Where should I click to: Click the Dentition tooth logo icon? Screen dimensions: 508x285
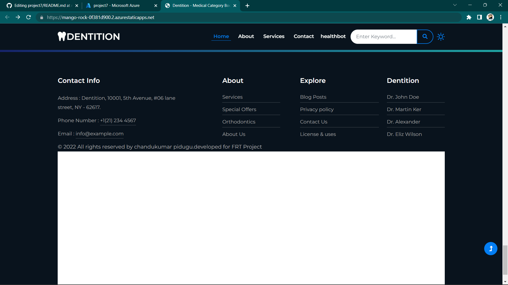pyautogui.click(x=62, y=36)
